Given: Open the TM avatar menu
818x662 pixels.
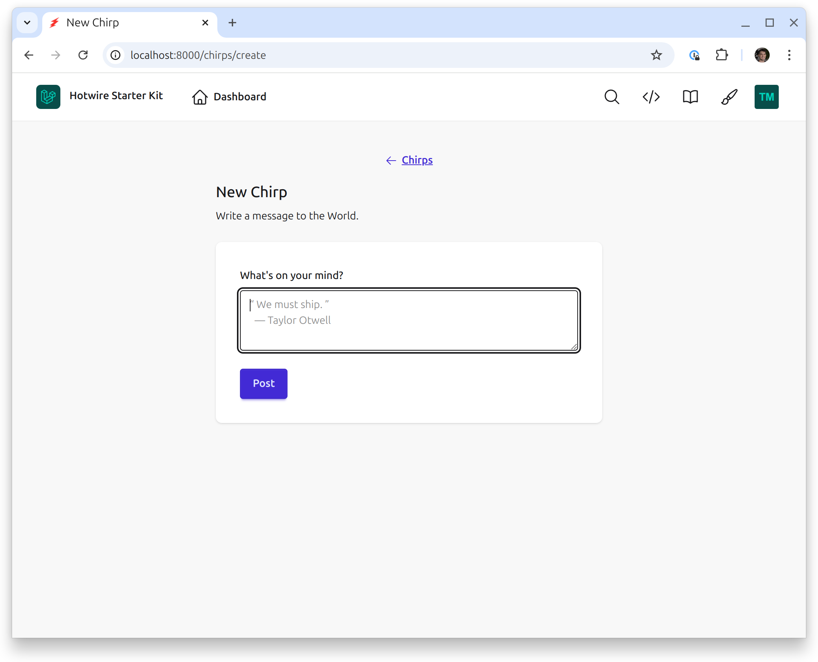Looking at the screenshot, I should click(x=766, y=97).
